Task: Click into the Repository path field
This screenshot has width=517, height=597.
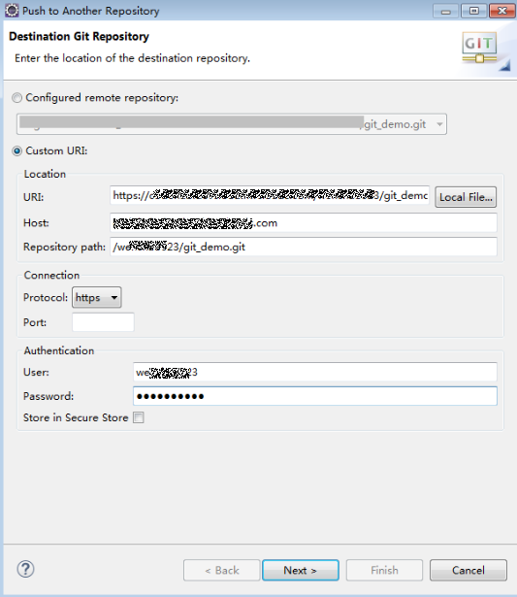Action: [x=304, y=247]
